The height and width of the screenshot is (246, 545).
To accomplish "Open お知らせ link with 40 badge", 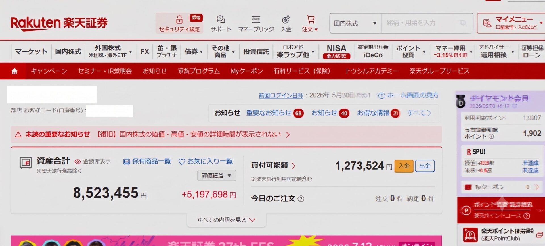I will [x=330, y=113].
